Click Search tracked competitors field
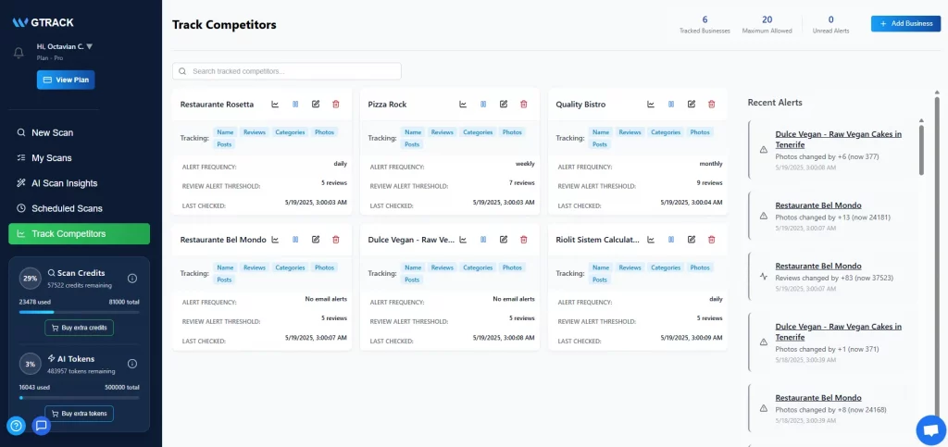948x447 pixels. pos(287,71)
